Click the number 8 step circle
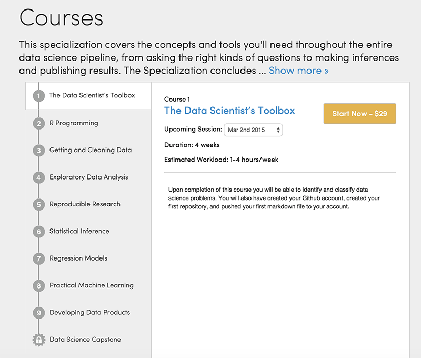 click(38, 286)
